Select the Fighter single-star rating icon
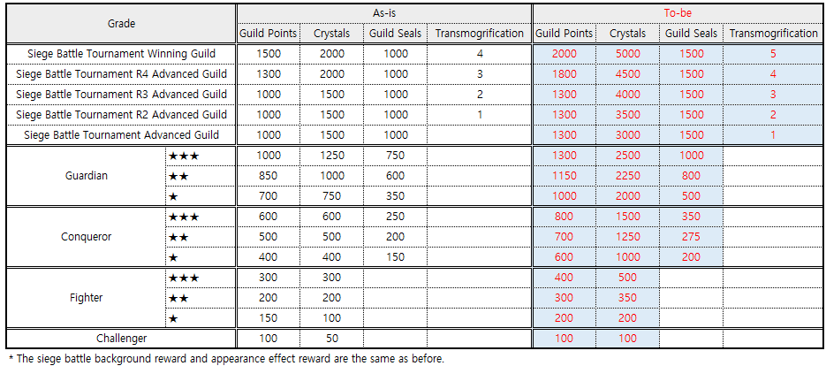Image resolution: width=826 pixels, height=366 pixels. point(174,318)
